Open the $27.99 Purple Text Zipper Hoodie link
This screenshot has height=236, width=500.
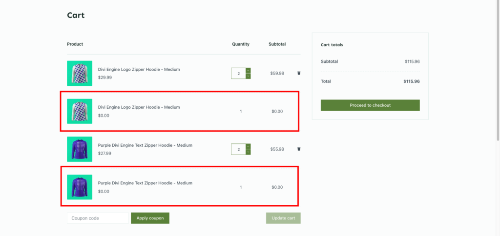[x=145, y=145]
